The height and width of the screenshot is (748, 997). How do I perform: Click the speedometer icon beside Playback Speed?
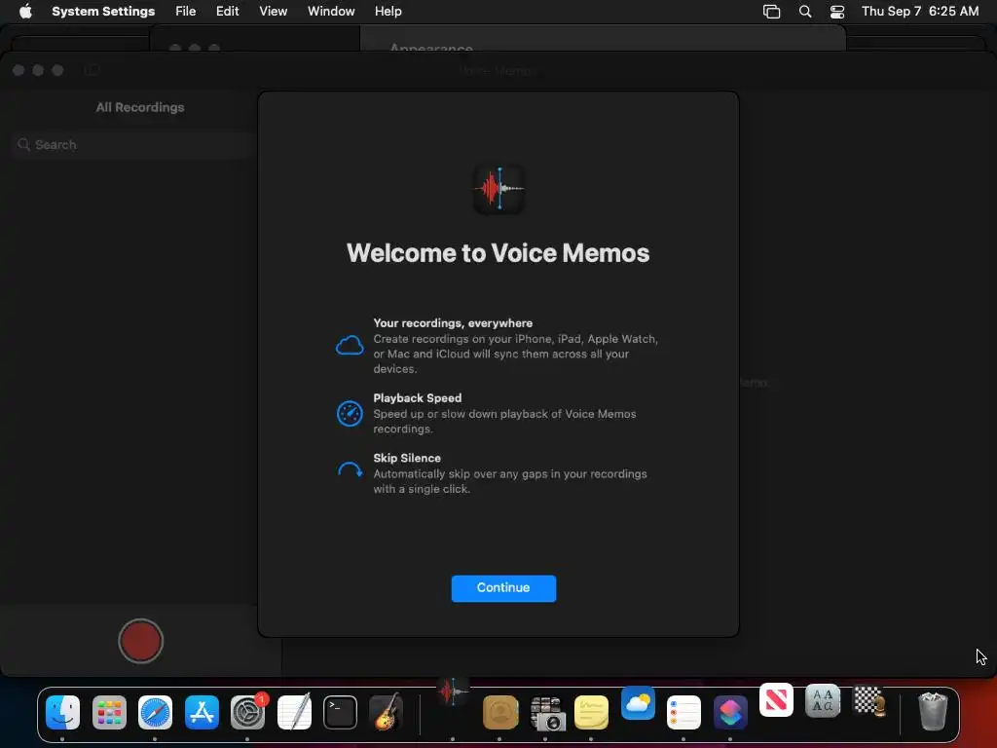click(x=350, y=413)
